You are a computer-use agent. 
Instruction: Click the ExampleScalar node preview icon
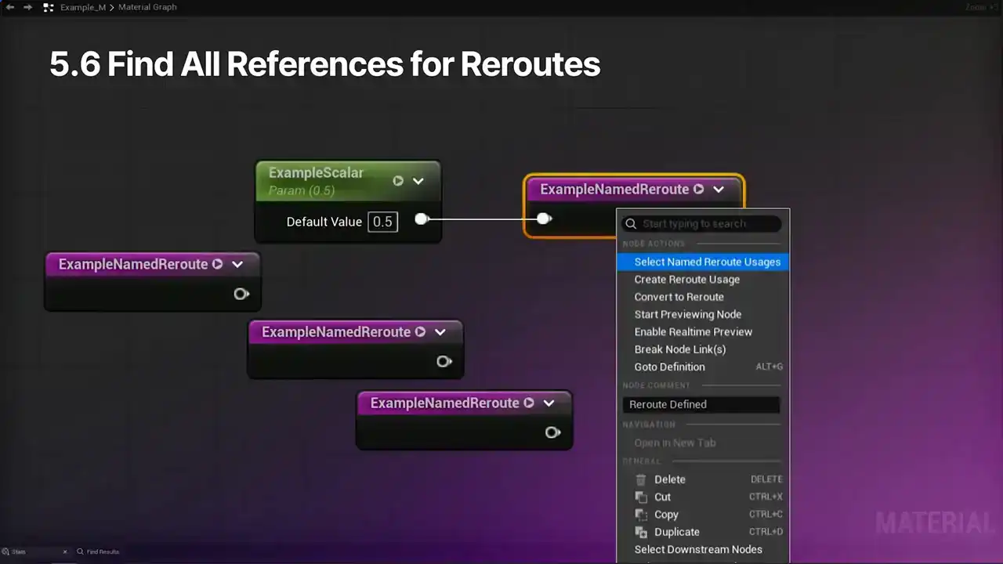pyautogui.click(x=398, y=181)
